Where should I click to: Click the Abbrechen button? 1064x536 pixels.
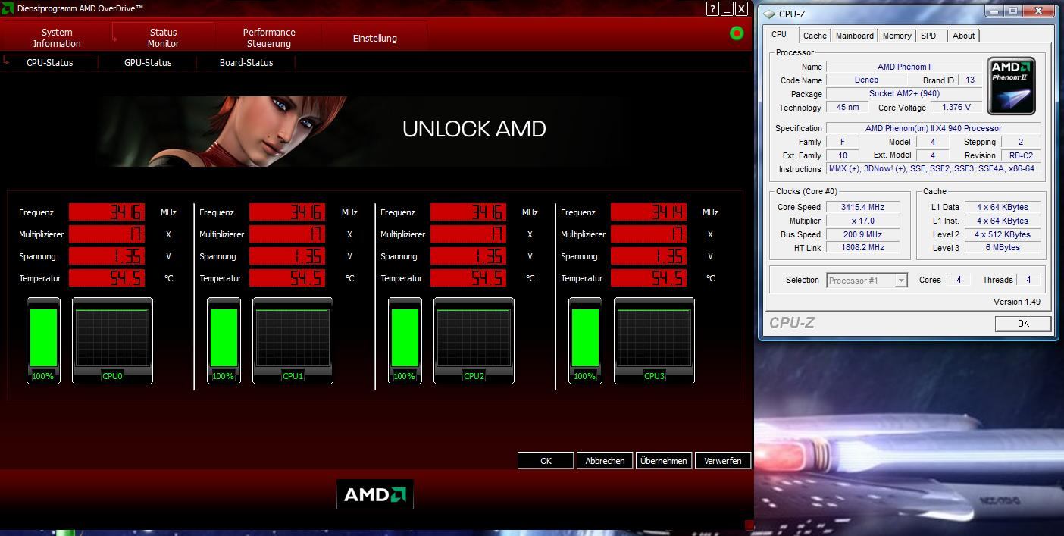[x=605, y=460]
